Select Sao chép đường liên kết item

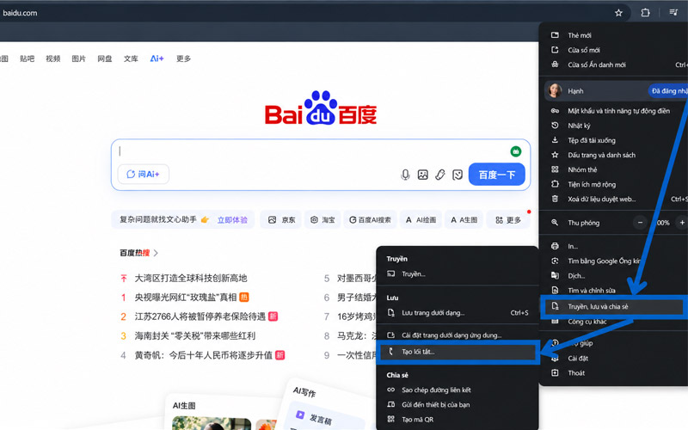[458, 390]
